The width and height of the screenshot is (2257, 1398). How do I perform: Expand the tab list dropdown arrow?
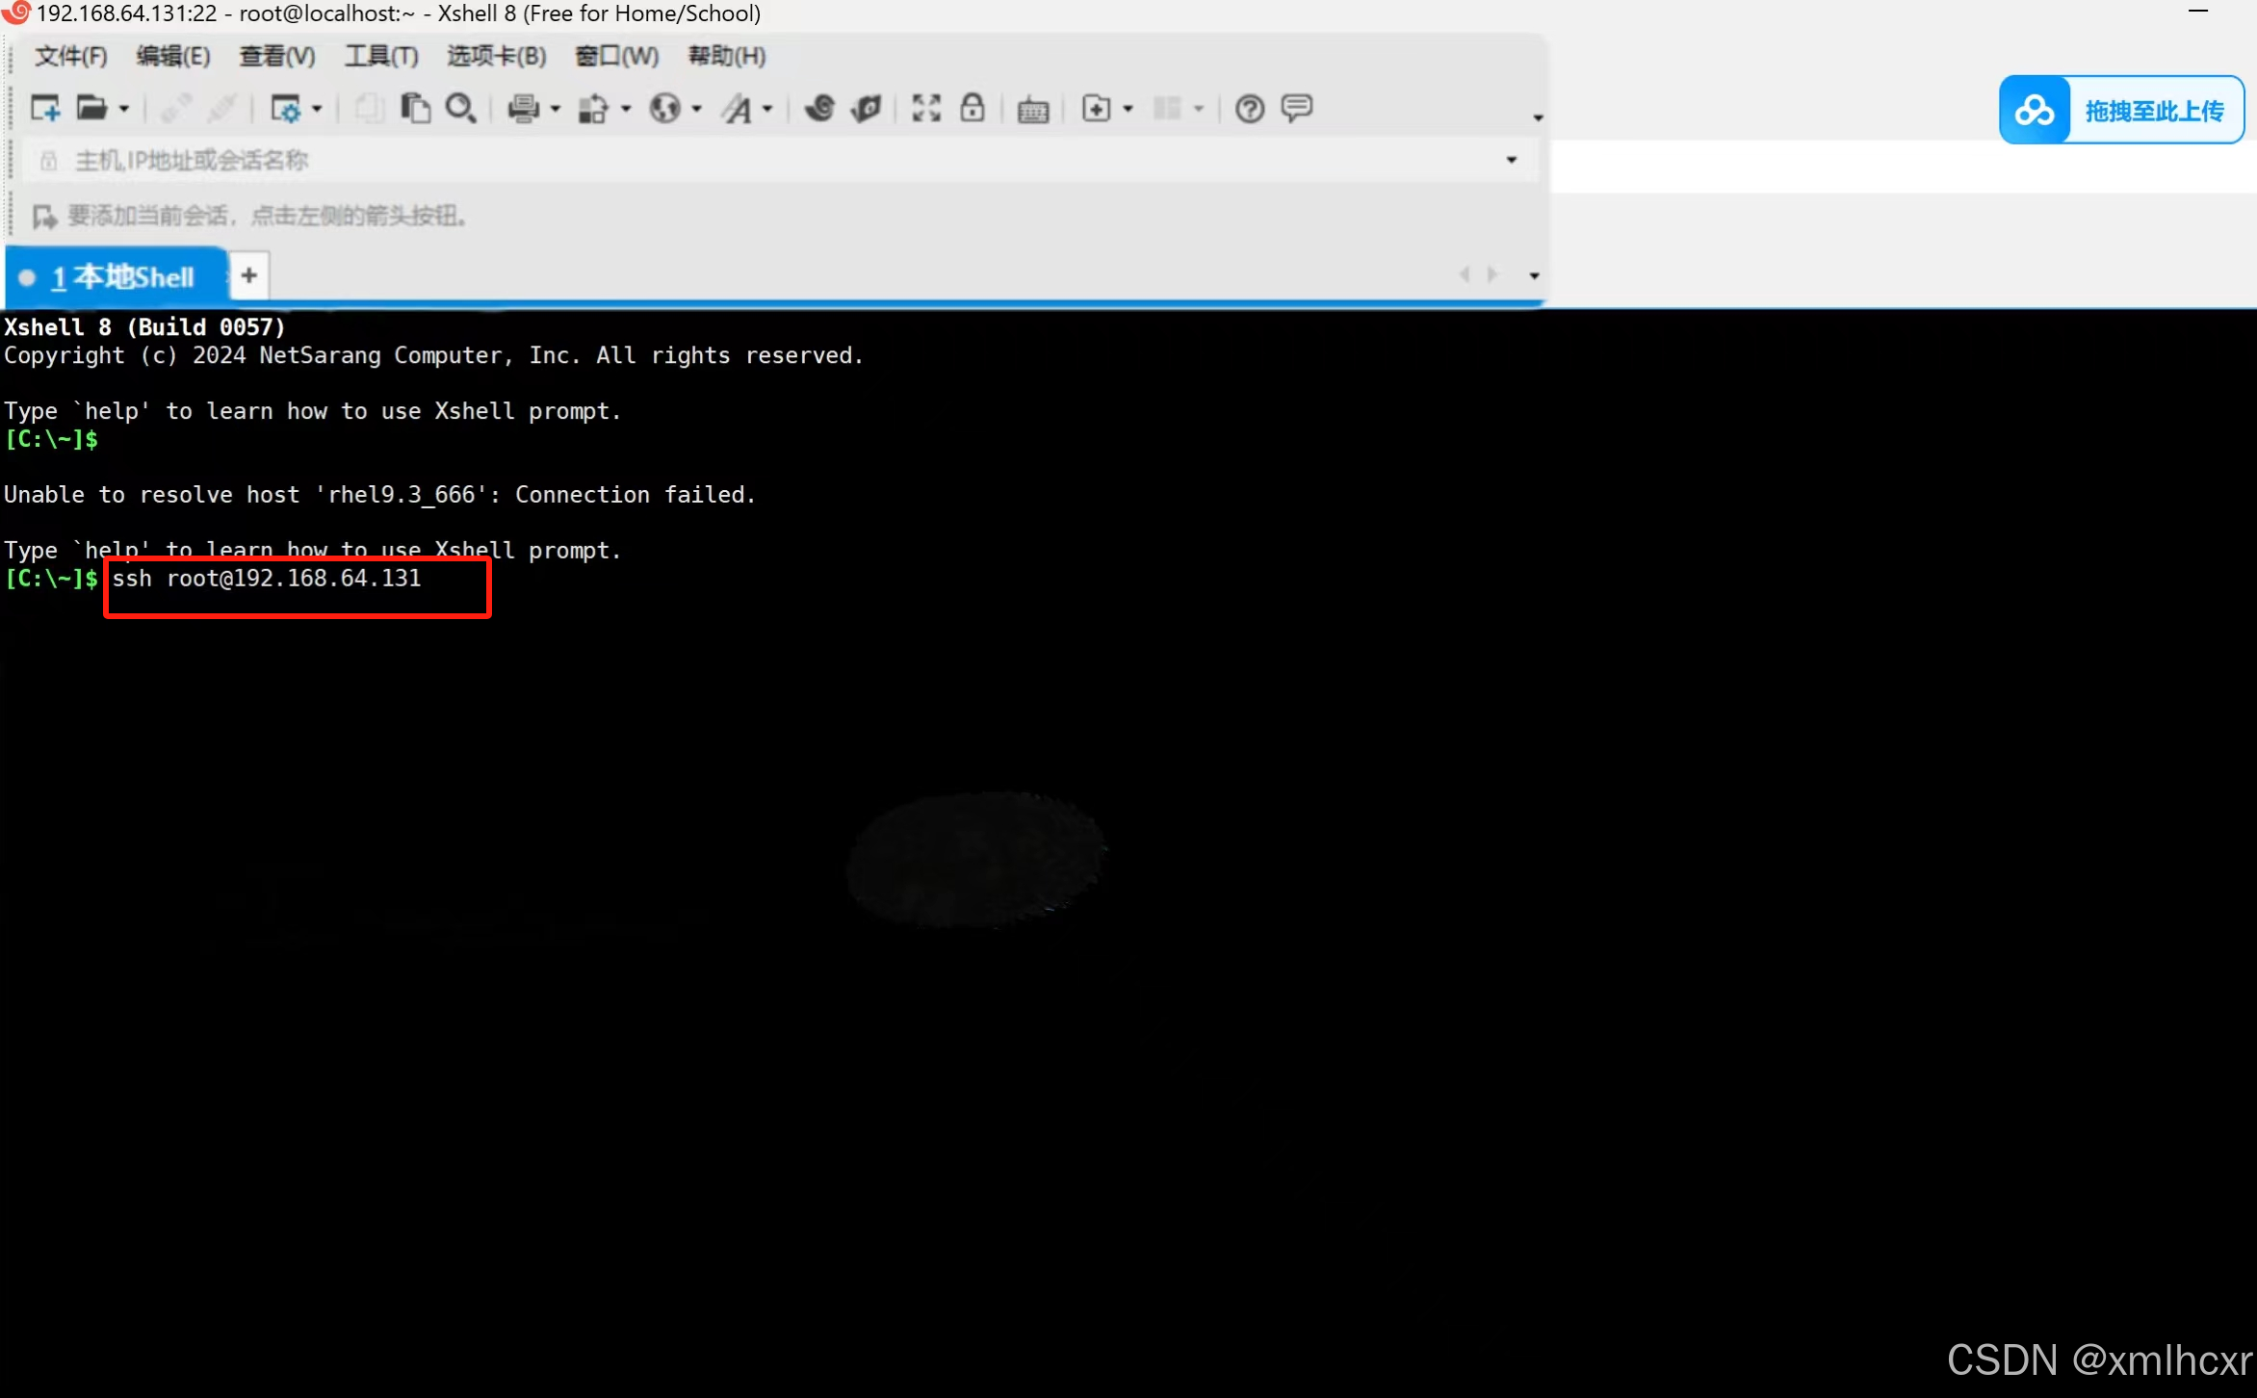coord(1534,276)
